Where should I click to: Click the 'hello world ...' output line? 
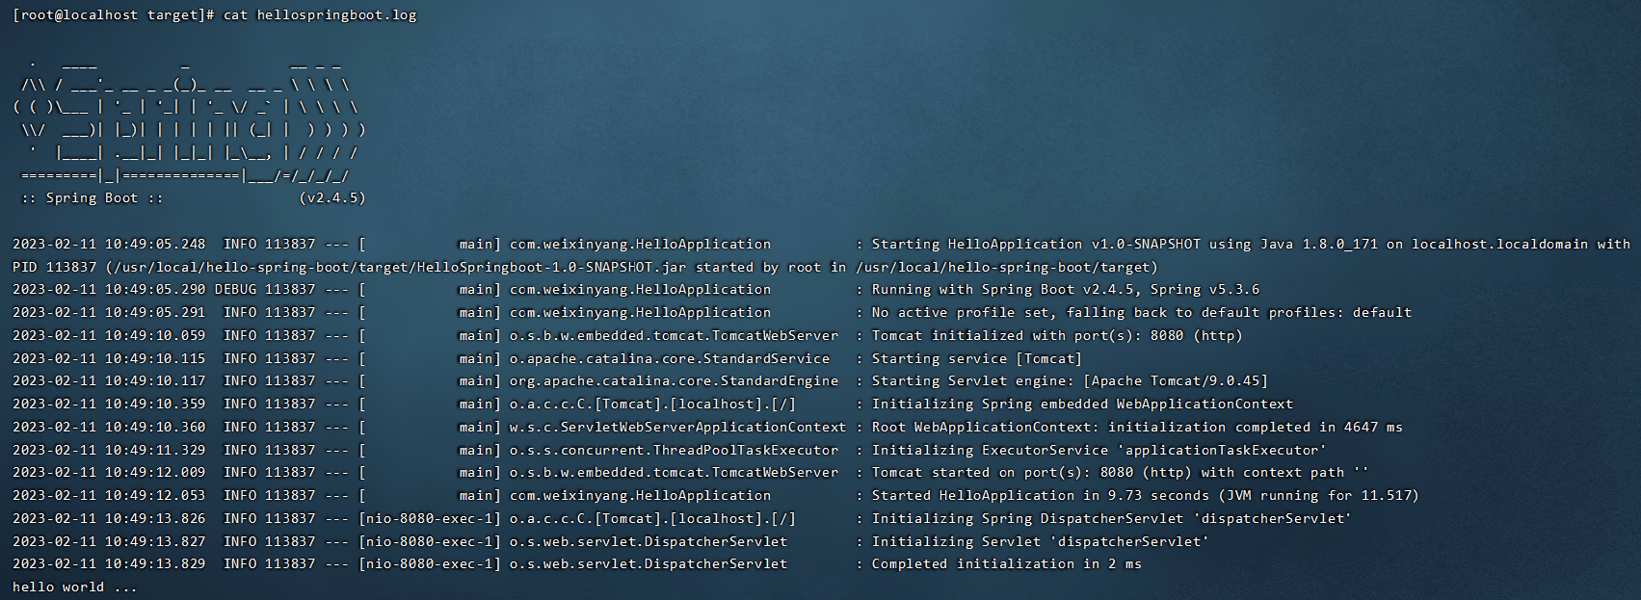pyautogui.click(x=75, y=587)
